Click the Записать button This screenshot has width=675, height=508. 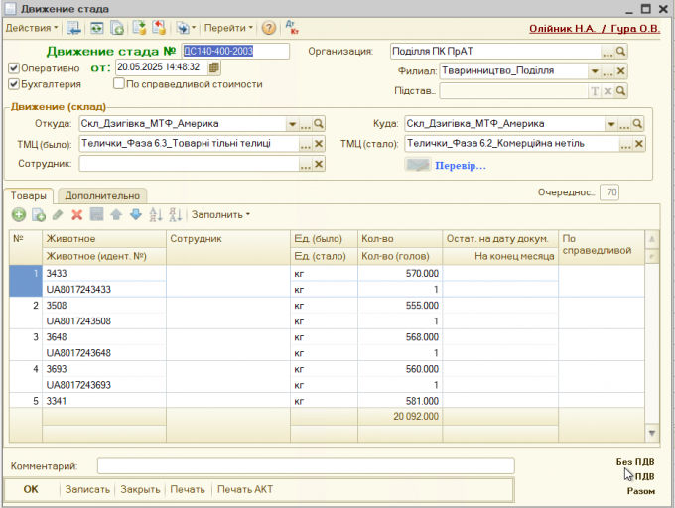coord(87,489)
